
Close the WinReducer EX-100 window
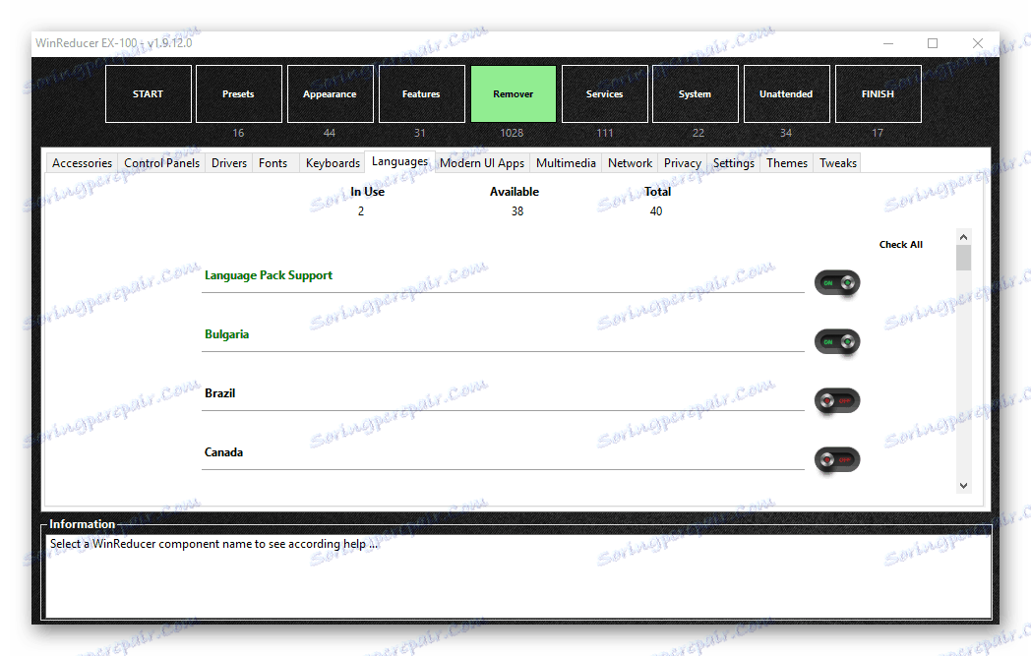pos(978,43)
